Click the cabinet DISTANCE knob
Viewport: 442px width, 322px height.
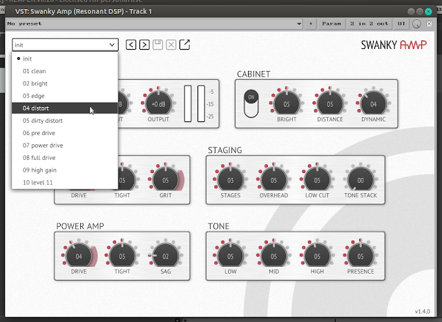coord(330,104)
